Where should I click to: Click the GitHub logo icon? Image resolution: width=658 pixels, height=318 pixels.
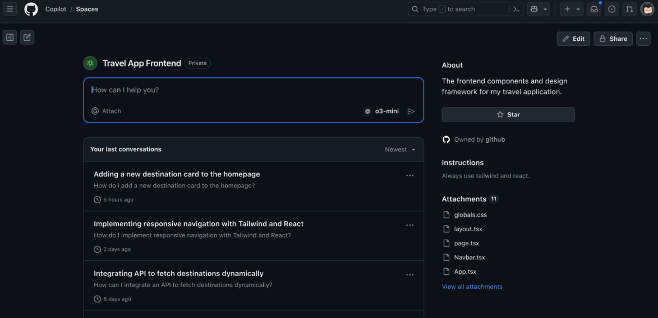tap(31, 9)
